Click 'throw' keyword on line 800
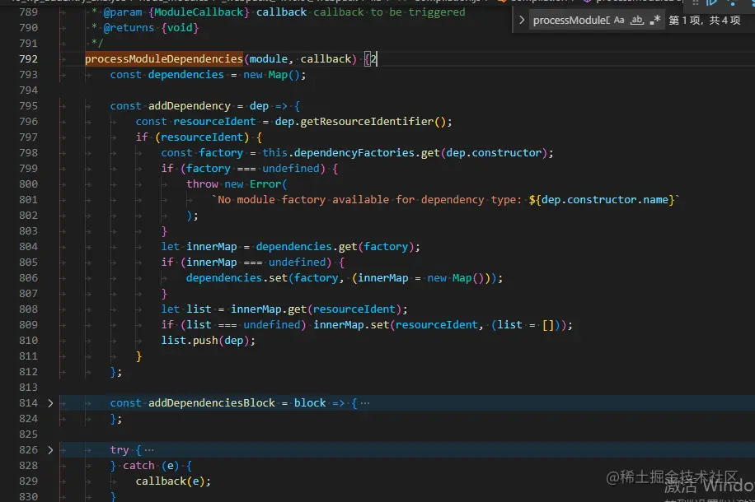Screen dimensions: 755x502 click(x=202, y=184)
